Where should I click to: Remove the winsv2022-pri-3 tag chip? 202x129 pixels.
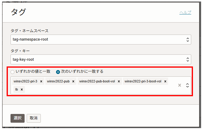click(x=41, y=81)
